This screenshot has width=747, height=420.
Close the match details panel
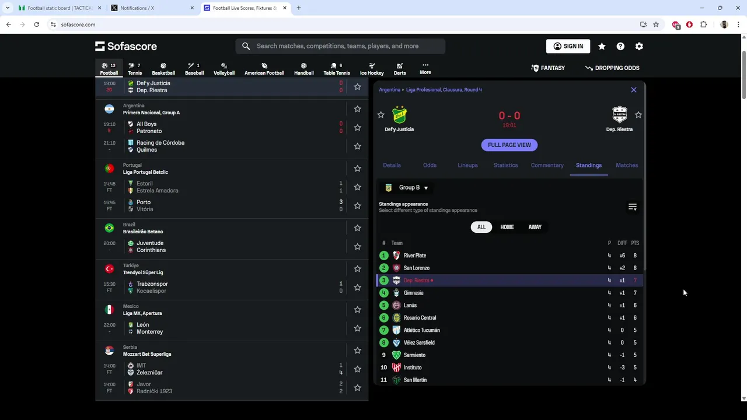tap(634, 90)
